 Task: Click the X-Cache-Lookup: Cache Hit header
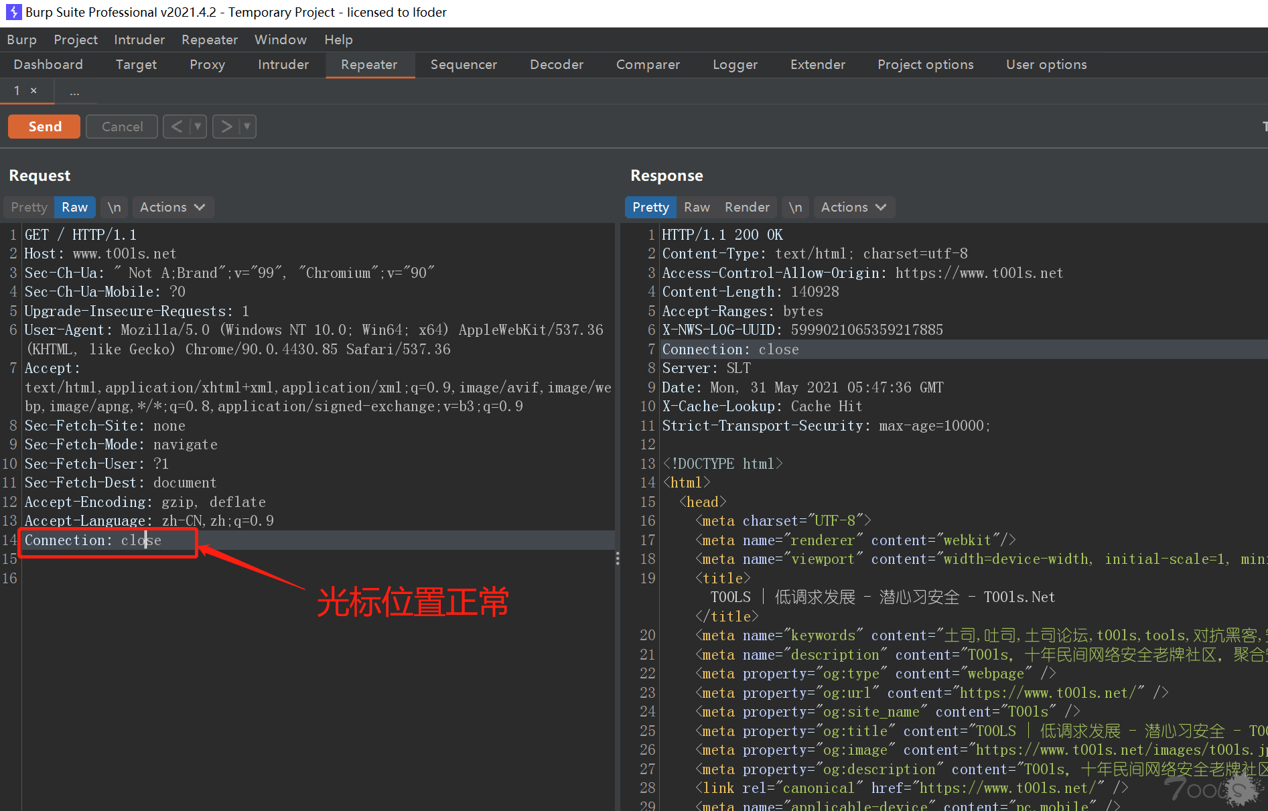tap(762, 407)
